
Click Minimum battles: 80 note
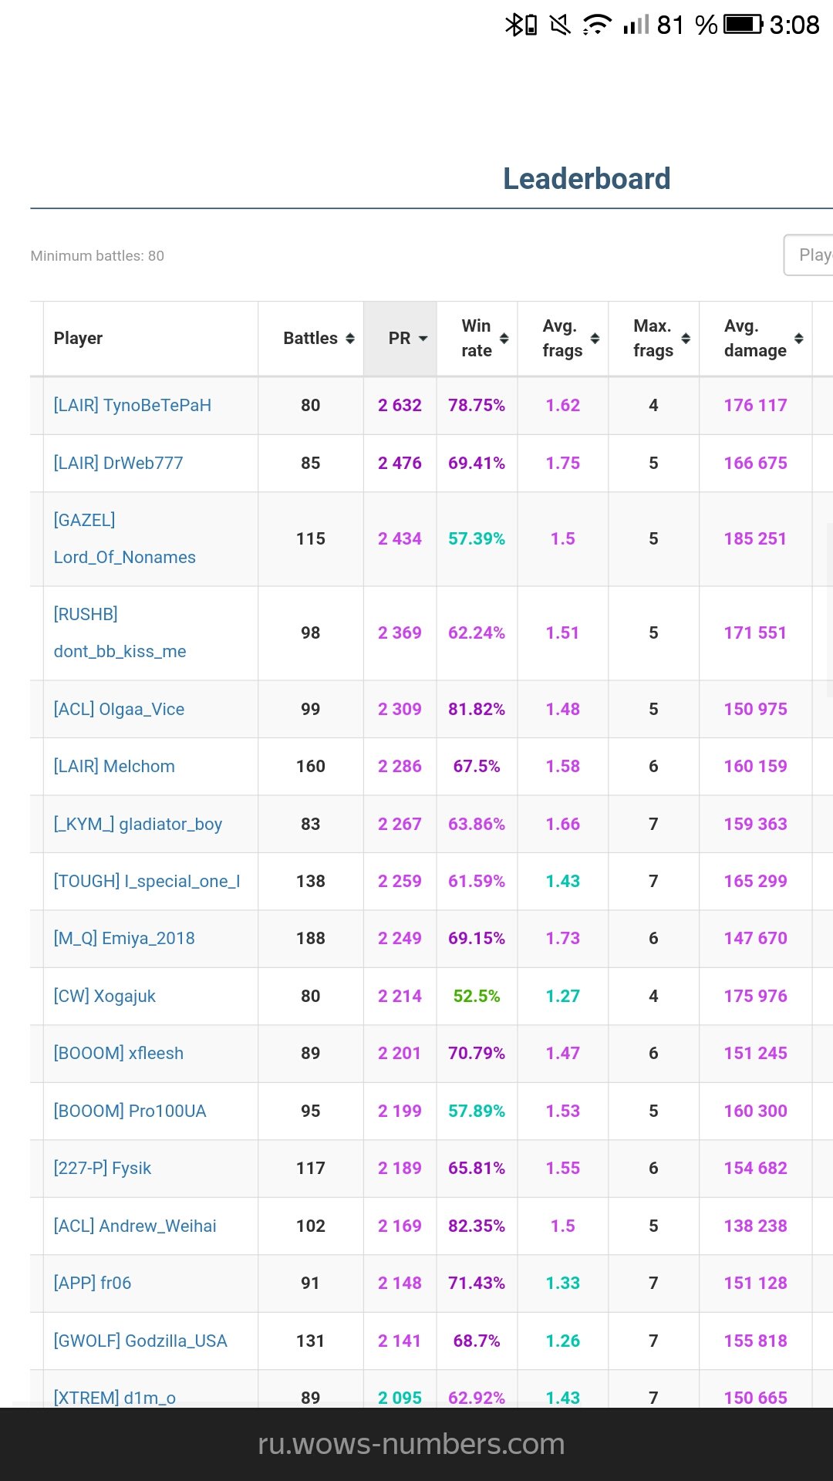97,256
